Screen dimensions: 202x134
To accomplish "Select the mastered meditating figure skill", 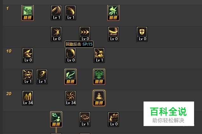I will coord(99,98).
